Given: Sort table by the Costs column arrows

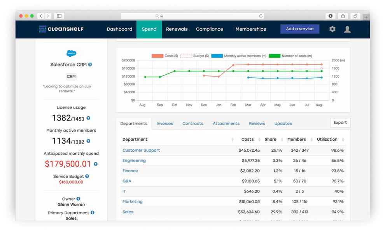Looking at the screenshot, I should point(259,140).
